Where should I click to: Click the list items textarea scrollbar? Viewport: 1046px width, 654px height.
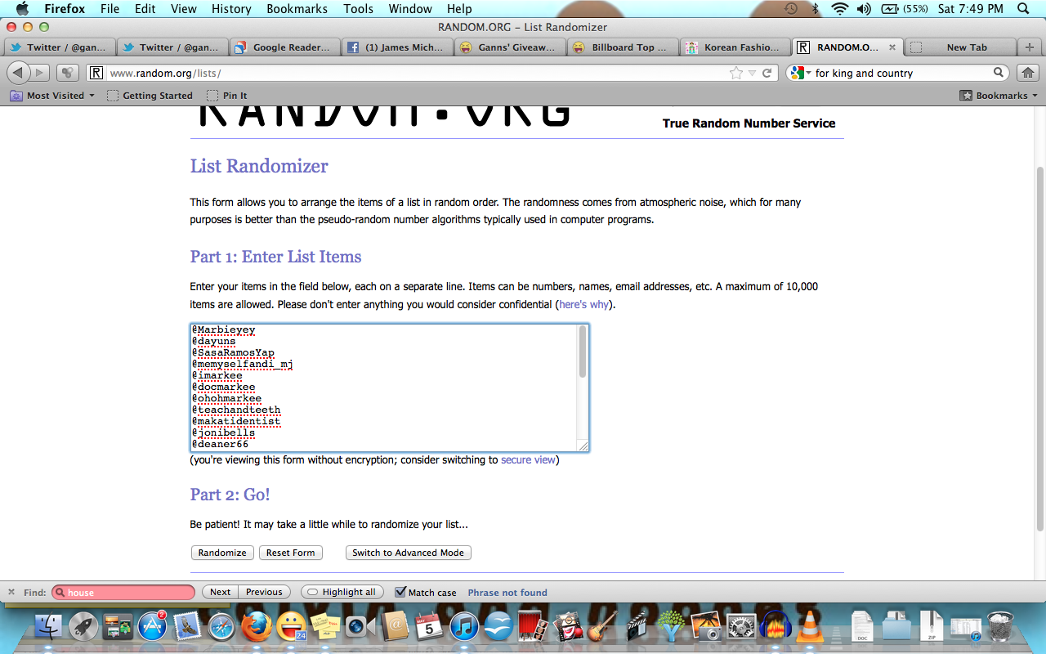(x=583, y=353)
